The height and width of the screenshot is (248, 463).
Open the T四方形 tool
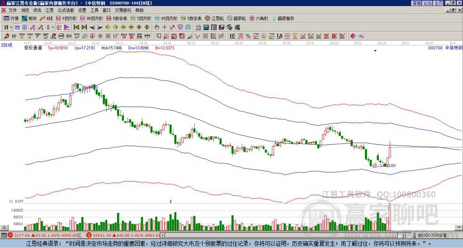point(141,18)
